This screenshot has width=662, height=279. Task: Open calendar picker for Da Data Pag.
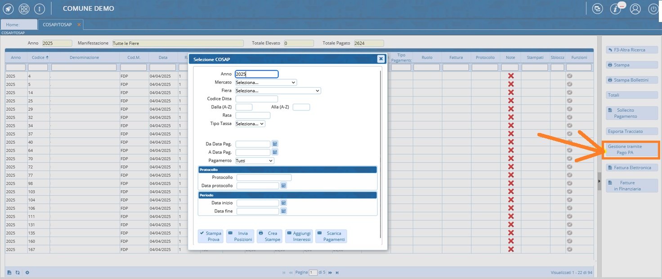[x=275, y=144]
